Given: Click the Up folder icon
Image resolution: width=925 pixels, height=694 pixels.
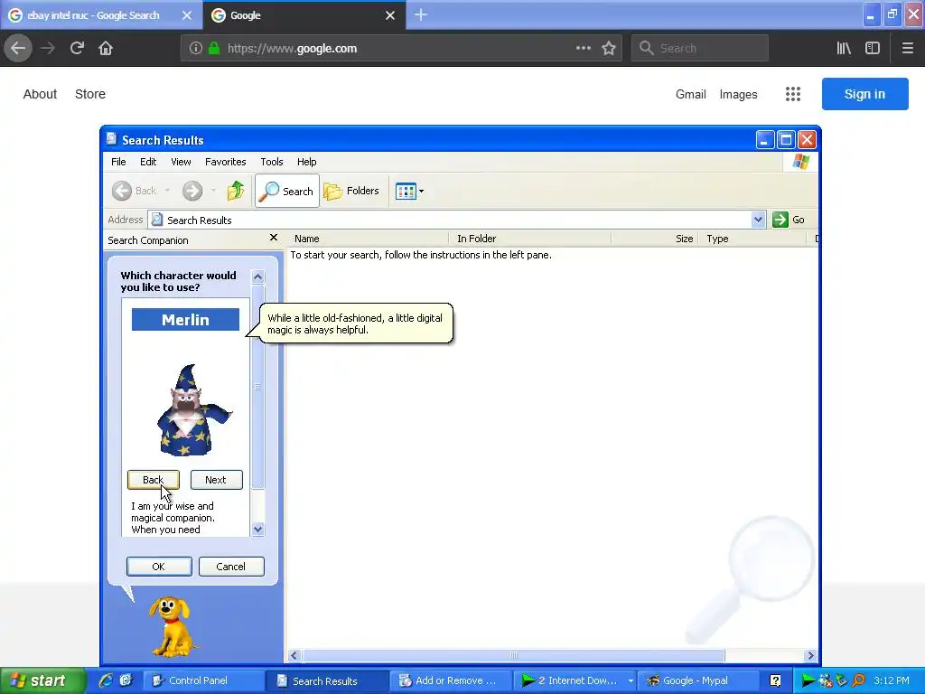Looking at the screenshot, I should point(236,191).
